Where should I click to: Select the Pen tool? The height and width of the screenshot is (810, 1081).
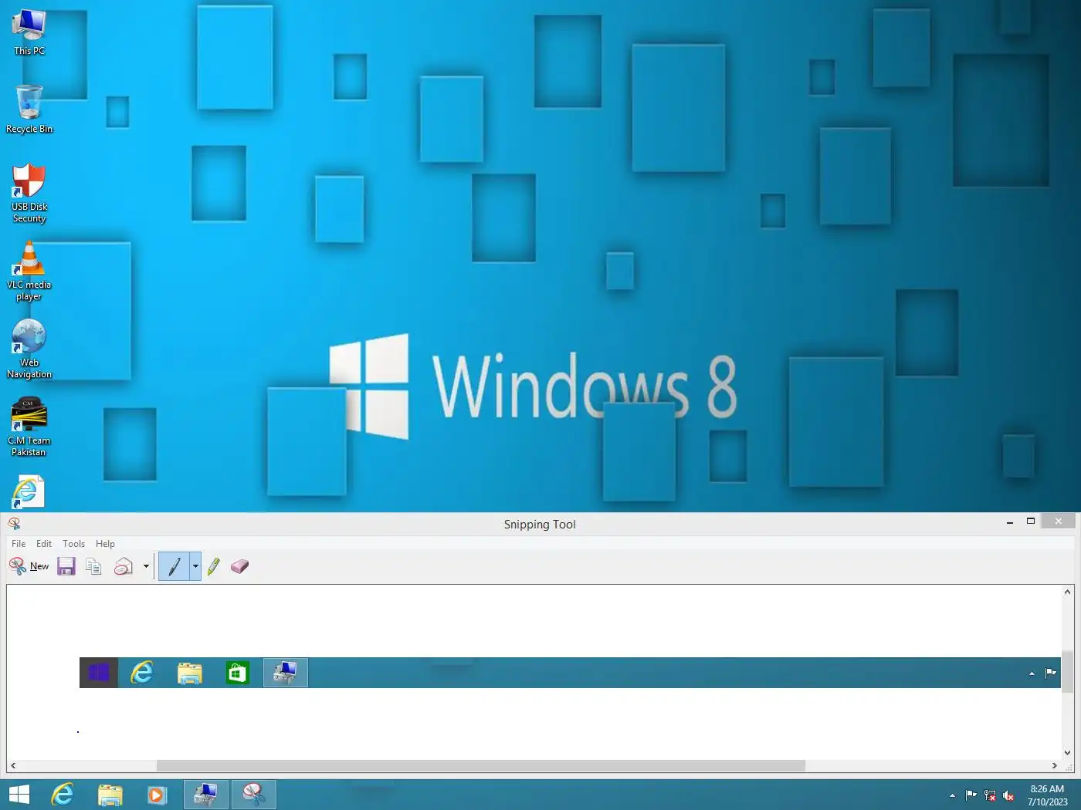[x=174, y=566]
